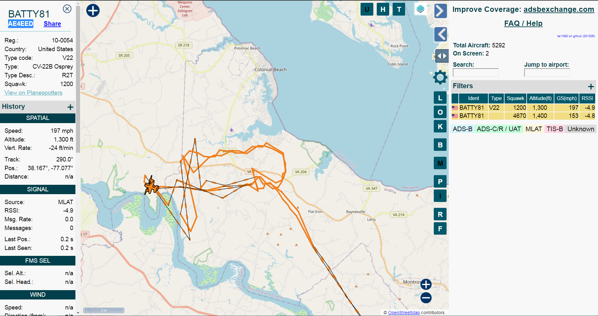Toggle the O map button
This screenshot has width=598, height=316.
[x=440, y=112]
